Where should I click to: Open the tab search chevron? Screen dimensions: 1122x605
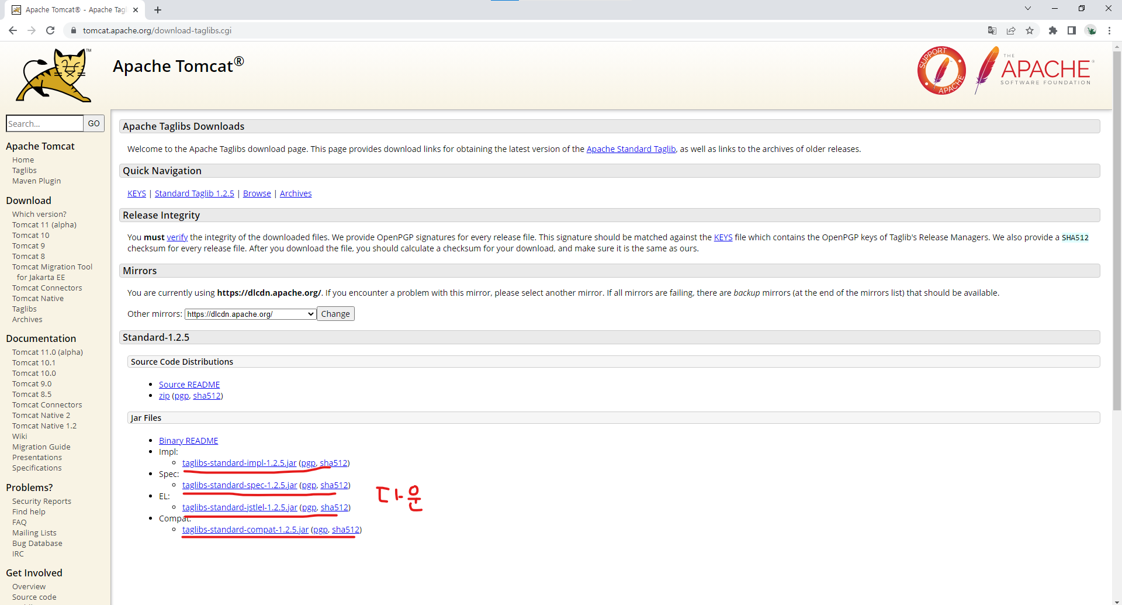tap(1028, 8)
